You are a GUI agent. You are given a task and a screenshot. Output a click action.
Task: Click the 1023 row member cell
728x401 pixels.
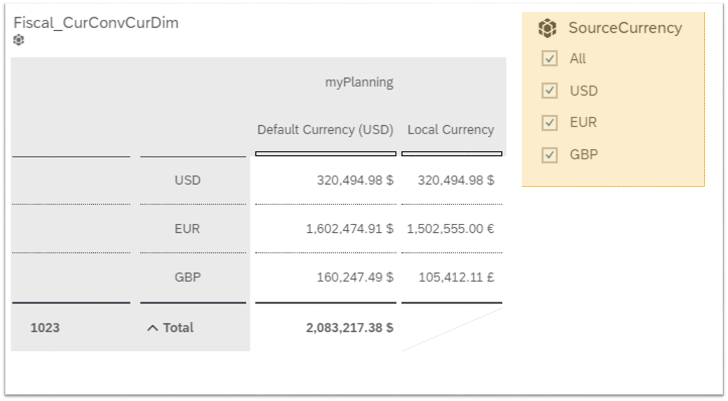pos(45,328)
